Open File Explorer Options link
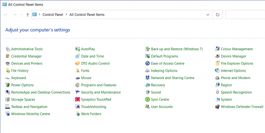 click(237, 64)
